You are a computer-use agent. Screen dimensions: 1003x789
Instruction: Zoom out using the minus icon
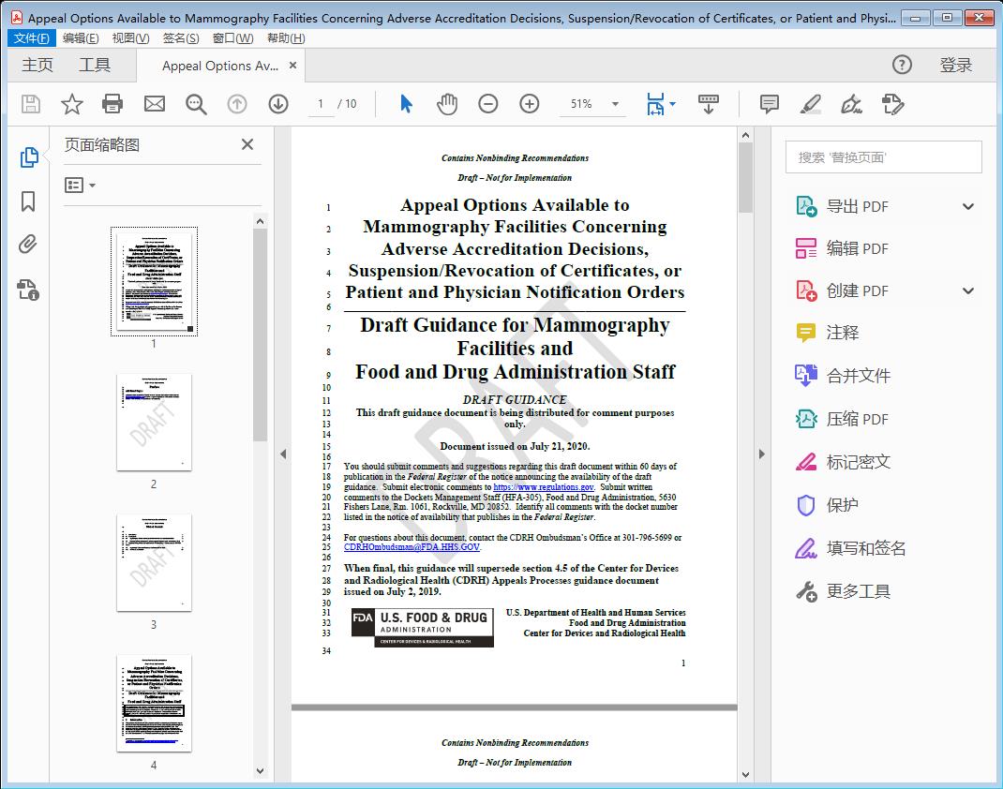(x=488, y=104)
